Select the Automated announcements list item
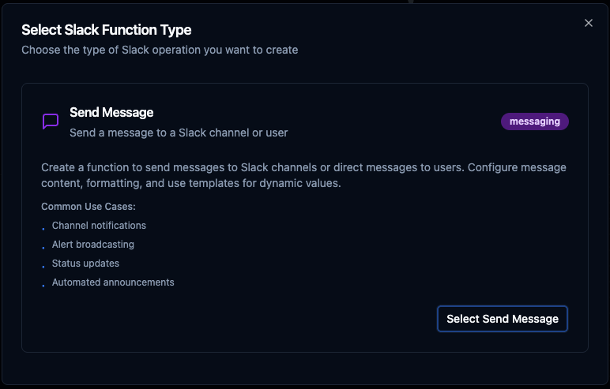 pyautogui.click(x=113, y=282)
